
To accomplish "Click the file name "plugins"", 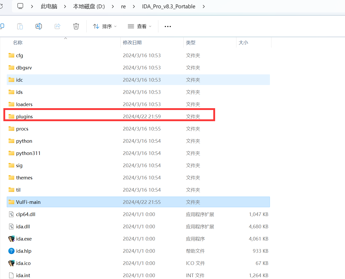I will [24, 116].
